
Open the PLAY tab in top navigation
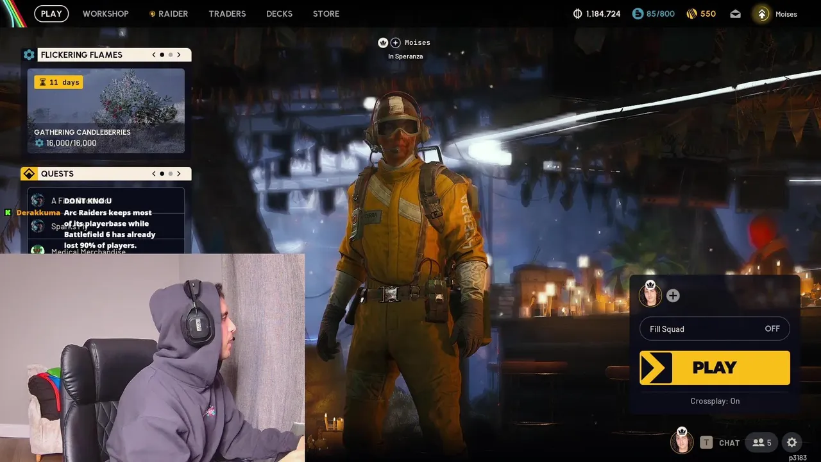click(x=51, y=13)
